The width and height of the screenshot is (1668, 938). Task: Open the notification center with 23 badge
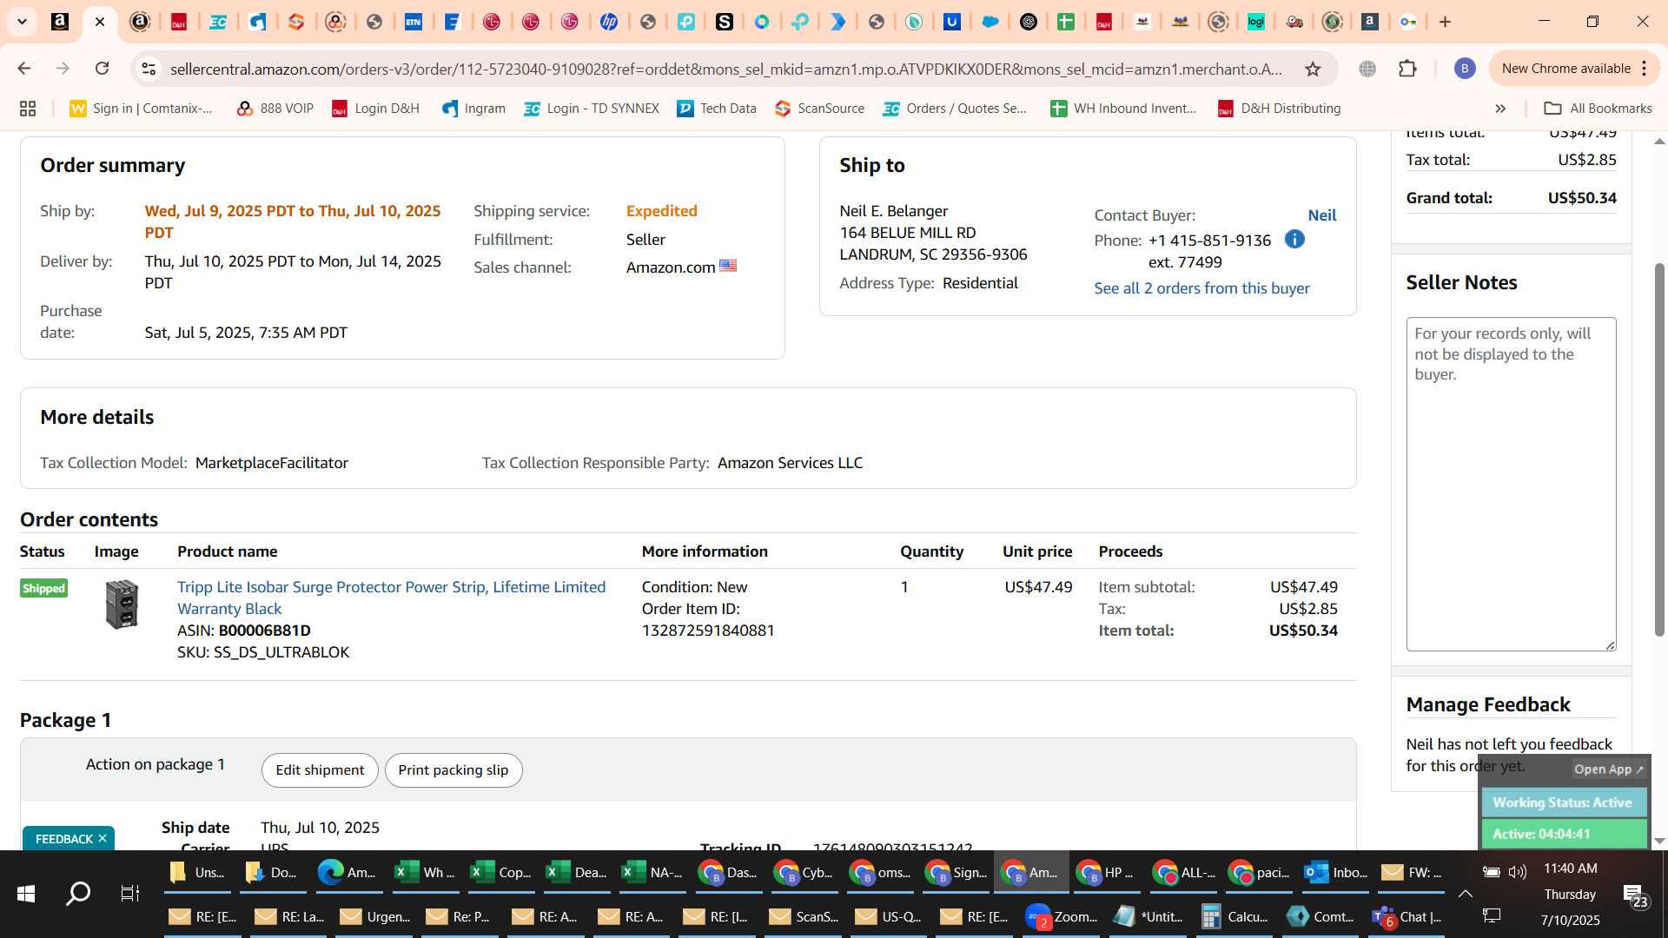(x=1636, y=895)
